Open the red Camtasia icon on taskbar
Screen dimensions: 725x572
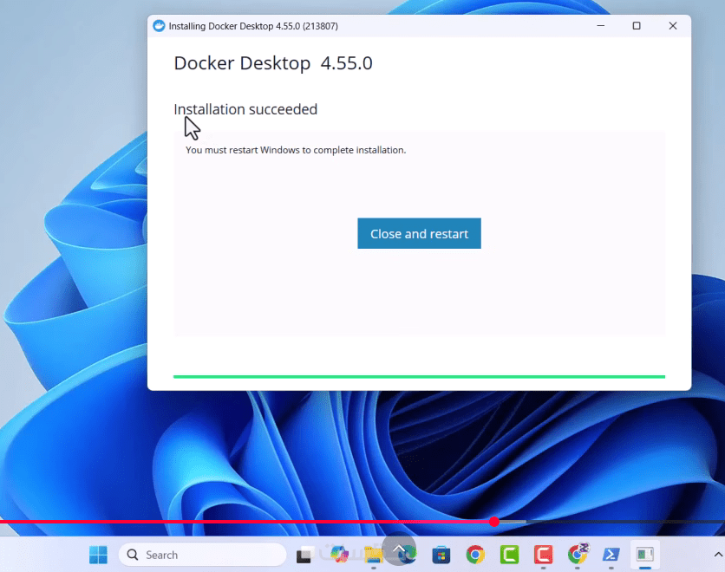(x=543, y=555)
